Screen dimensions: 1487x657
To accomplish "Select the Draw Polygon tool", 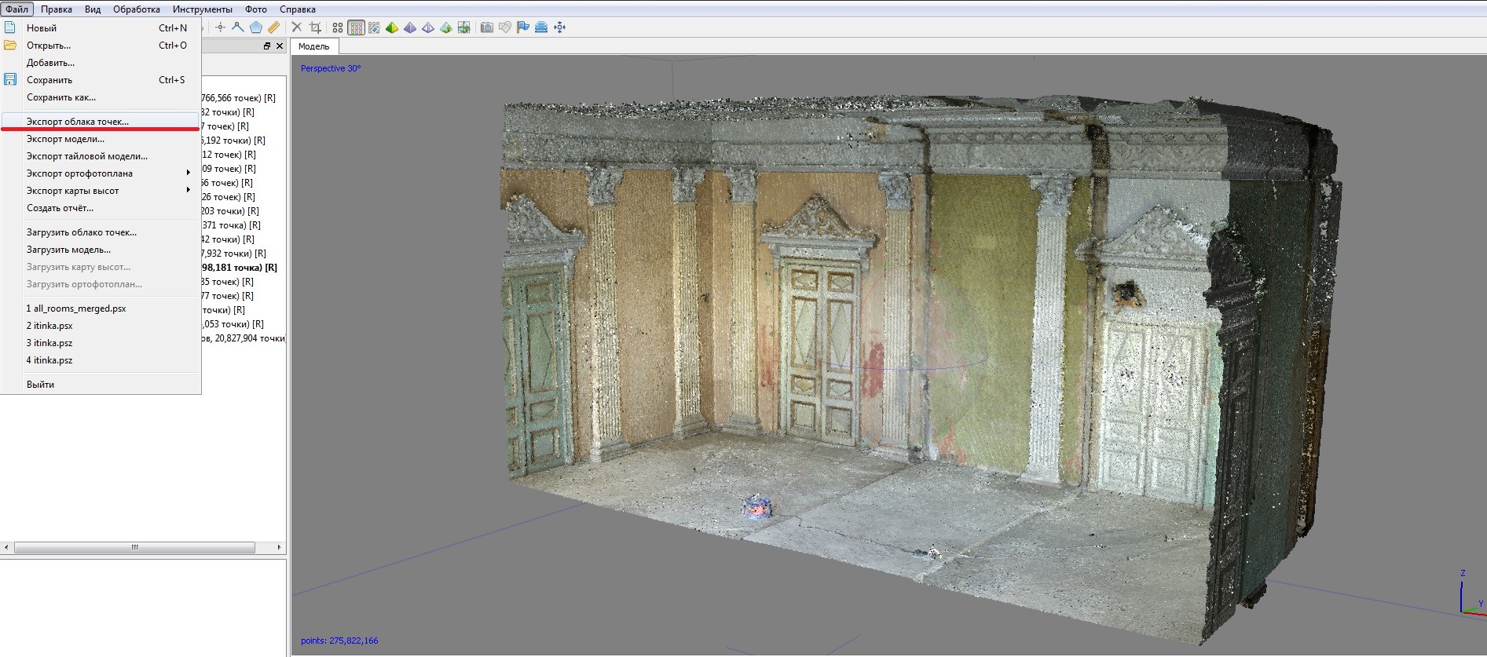I will click(x=256, y=27).
